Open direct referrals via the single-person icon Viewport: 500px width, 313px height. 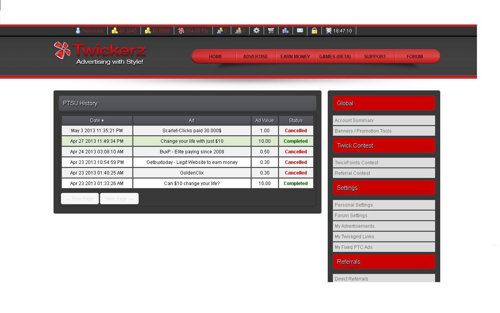coord(220,31)
